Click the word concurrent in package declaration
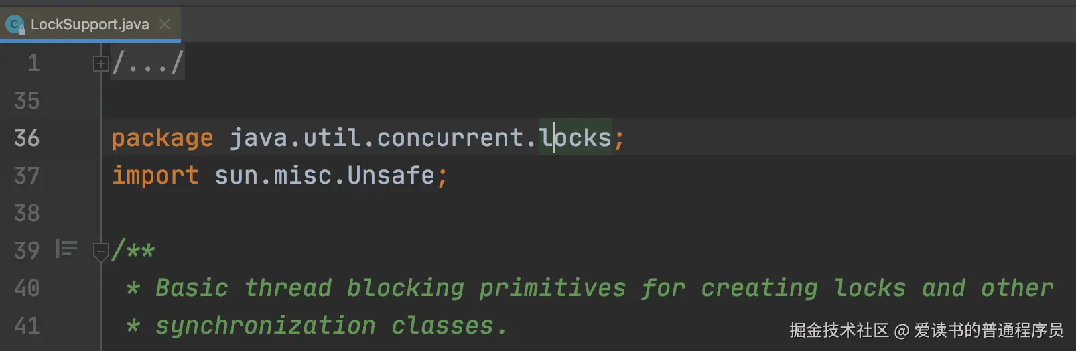The height and width of the screenshot is (351, 1076). tap(450, 138)
